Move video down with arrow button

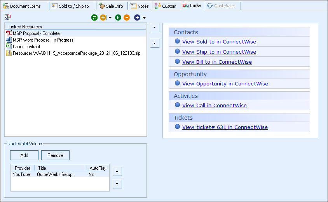click(117, 184)
